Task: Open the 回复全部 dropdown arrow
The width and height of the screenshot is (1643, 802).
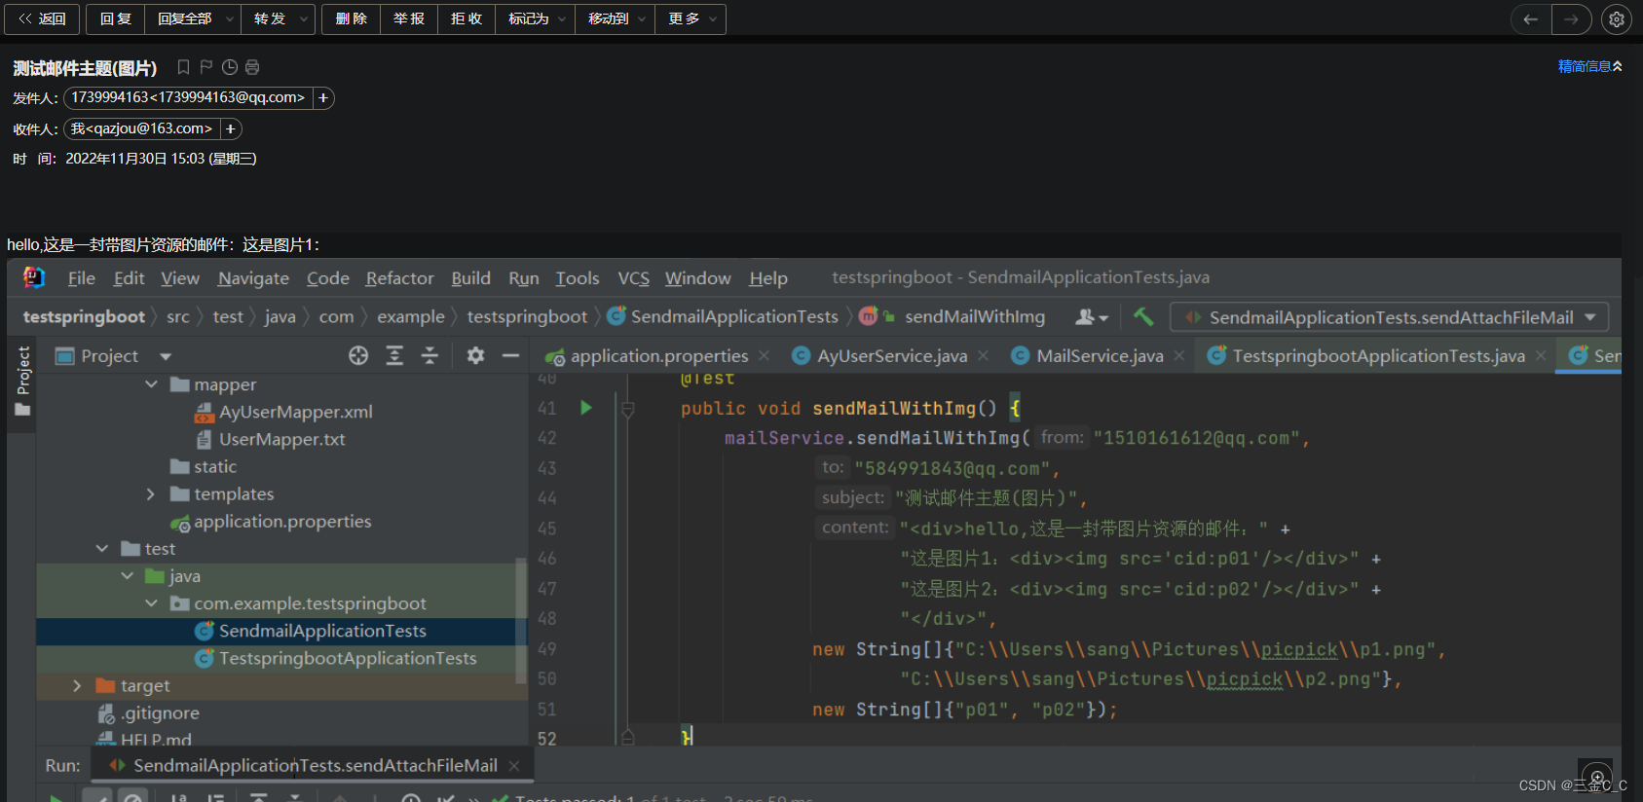Action: point(230,18)
